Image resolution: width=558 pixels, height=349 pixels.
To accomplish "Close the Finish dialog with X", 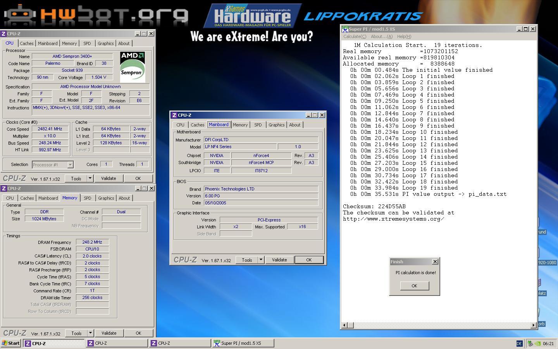I will click(435, 262).
